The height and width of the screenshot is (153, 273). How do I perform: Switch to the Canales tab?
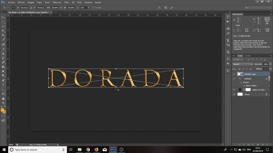coord(247,56)
